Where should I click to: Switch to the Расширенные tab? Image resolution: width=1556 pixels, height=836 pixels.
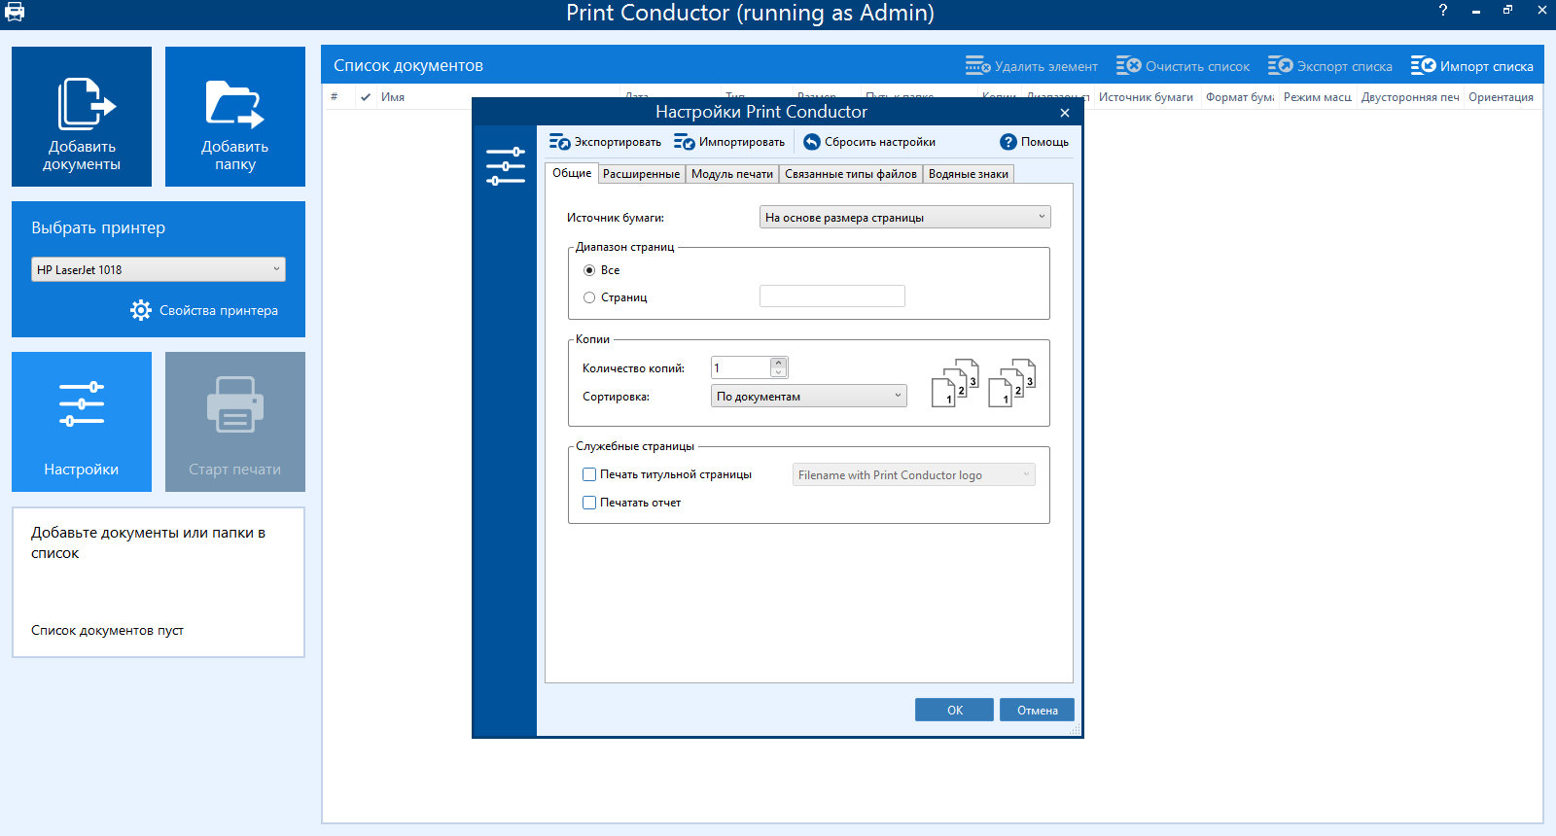pos(642,174)
